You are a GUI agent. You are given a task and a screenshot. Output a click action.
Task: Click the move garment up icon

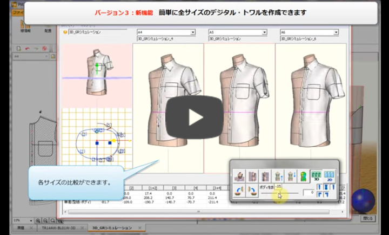[278, 175]
